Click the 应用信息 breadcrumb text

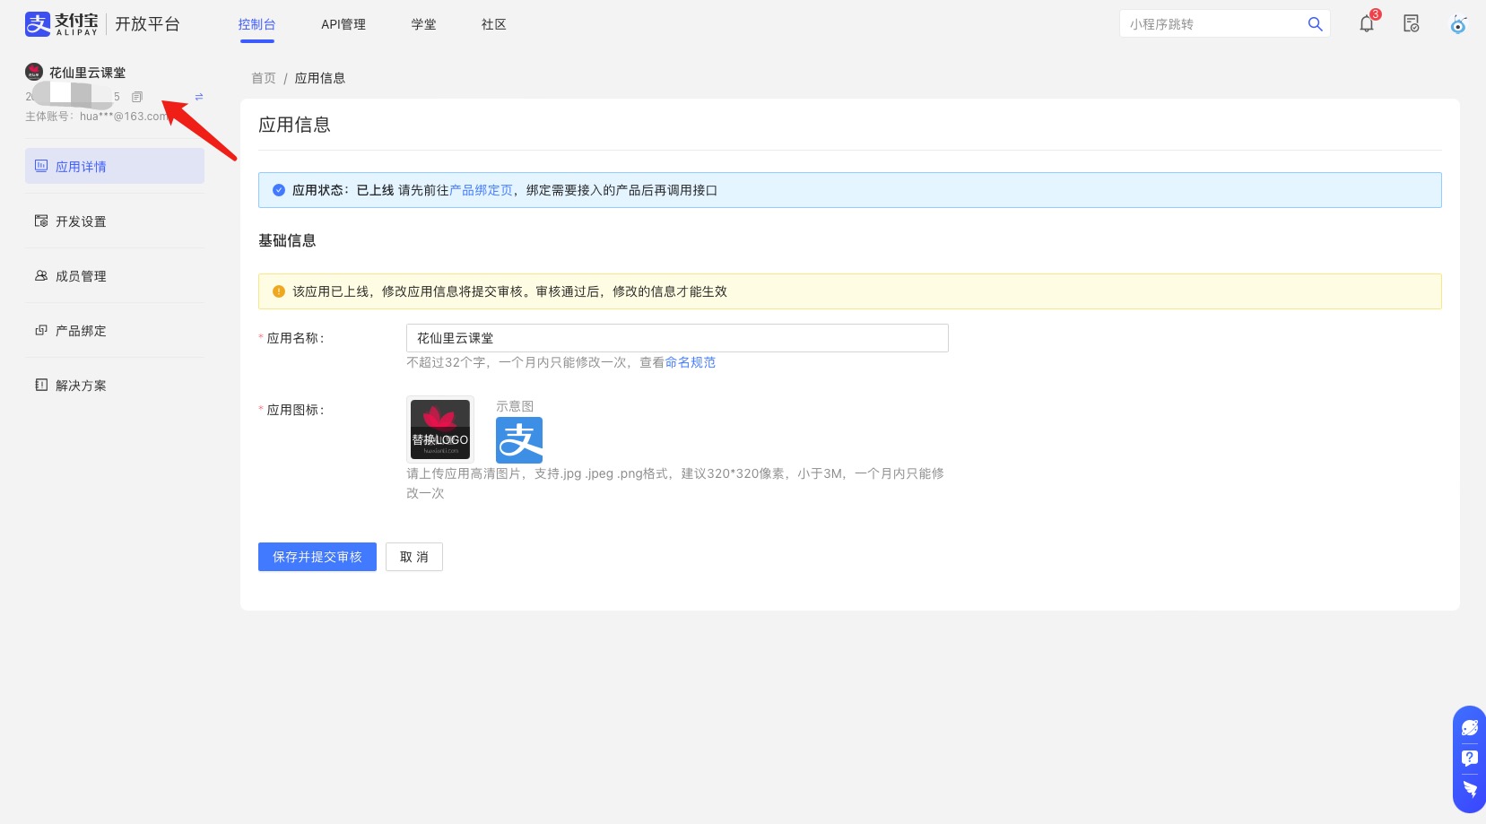point(320,78)
